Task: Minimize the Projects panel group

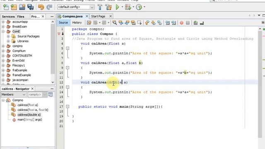Action: click(x=52, y=17)
